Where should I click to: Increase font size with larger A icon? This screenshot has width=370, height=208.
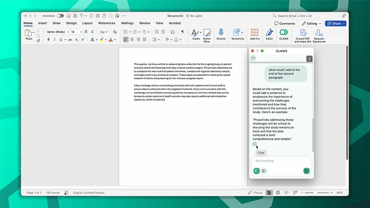click(x=86, y=32)
